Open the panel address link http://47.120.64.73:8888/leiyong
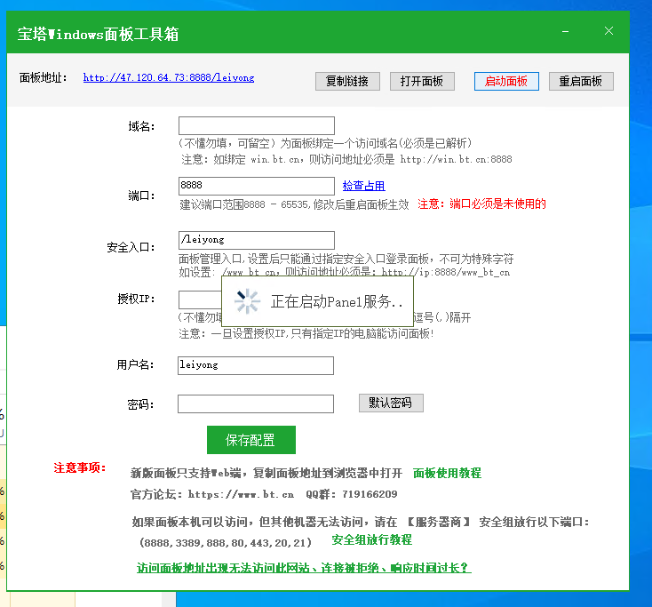Screen dimensions: 652x607 tap(169, 78)
